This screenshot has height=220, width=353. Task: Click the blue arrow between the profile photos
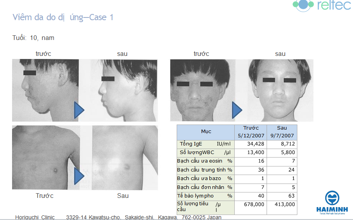coord(79,110)
